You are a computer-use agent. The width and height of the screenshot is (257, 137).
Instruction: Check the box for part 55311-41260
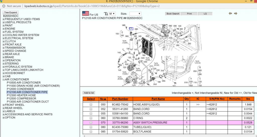pos(91,109)
